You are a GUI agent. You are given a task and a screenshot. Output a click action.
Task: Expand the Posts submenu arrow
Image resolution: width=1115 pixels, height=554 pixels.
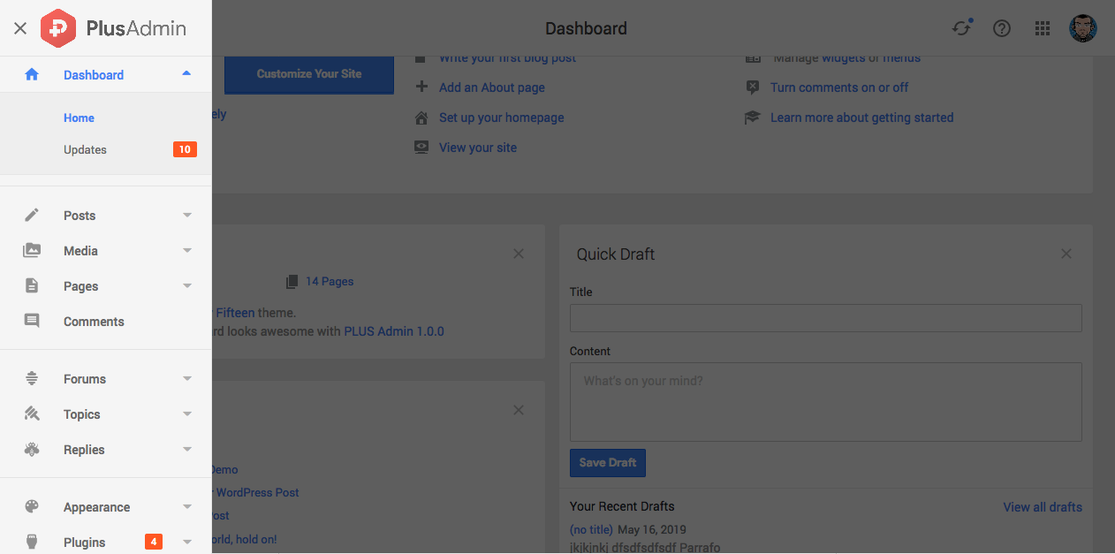click(x=187, y=216)
